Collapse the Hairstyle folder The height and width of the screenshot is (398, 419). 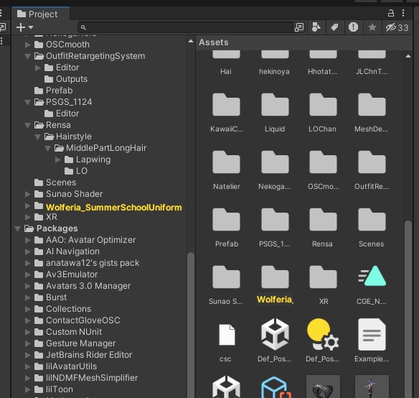coord(38,136)
